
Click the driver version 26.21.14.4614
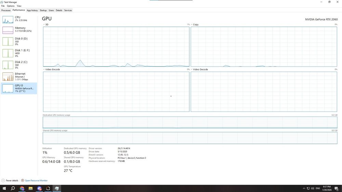pos(124,148)
